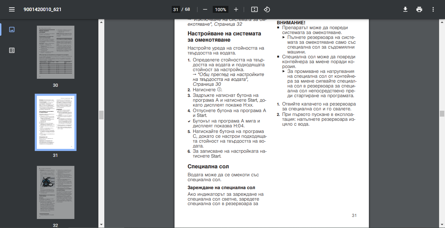
Task: Click the 'Специална сол' heading
Action: coord(208,167)
